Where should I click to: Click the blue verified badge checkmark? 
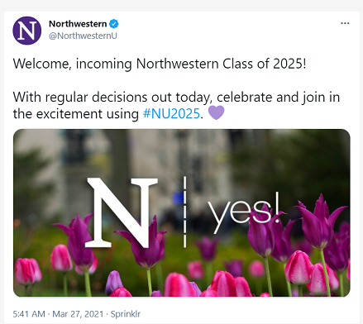pos(114,24)
